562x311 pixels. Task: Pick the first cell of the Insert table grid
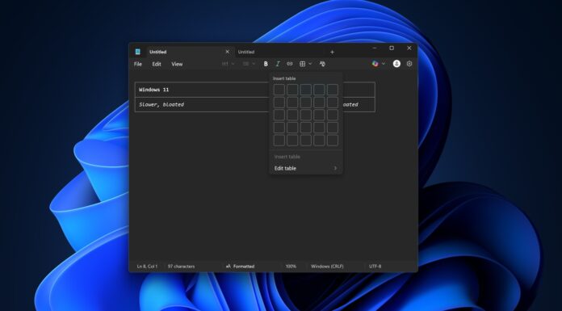(279, 90)
